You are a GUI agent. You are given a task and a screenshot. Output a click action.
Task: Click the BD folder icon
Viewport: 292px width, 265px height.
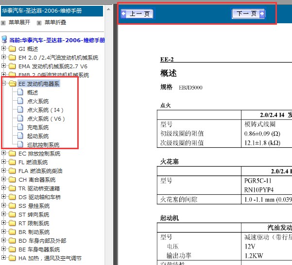coord(12,240)
